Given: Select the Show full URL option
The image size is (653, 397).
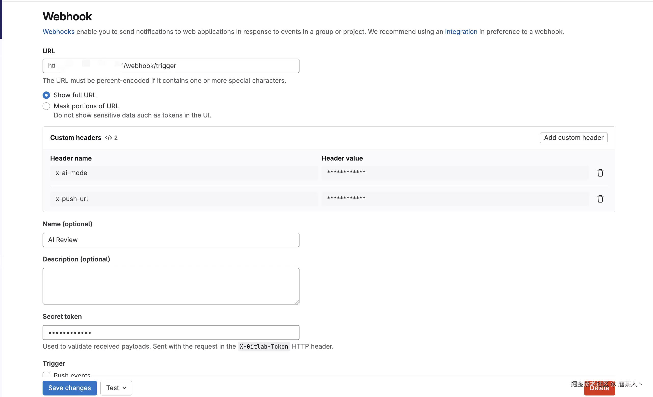Looking at the screenshot, I should 46,95.
